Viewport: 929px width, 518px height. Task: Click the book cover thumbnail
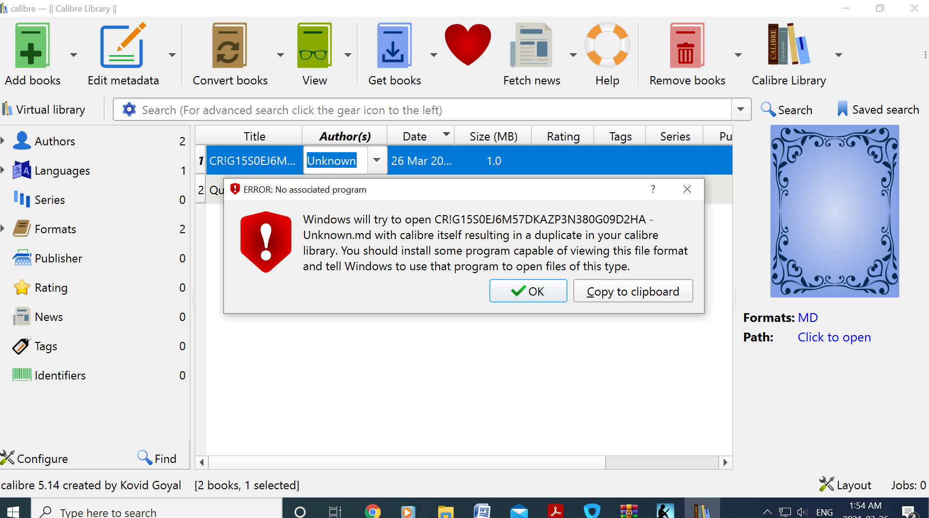[834, 211]
